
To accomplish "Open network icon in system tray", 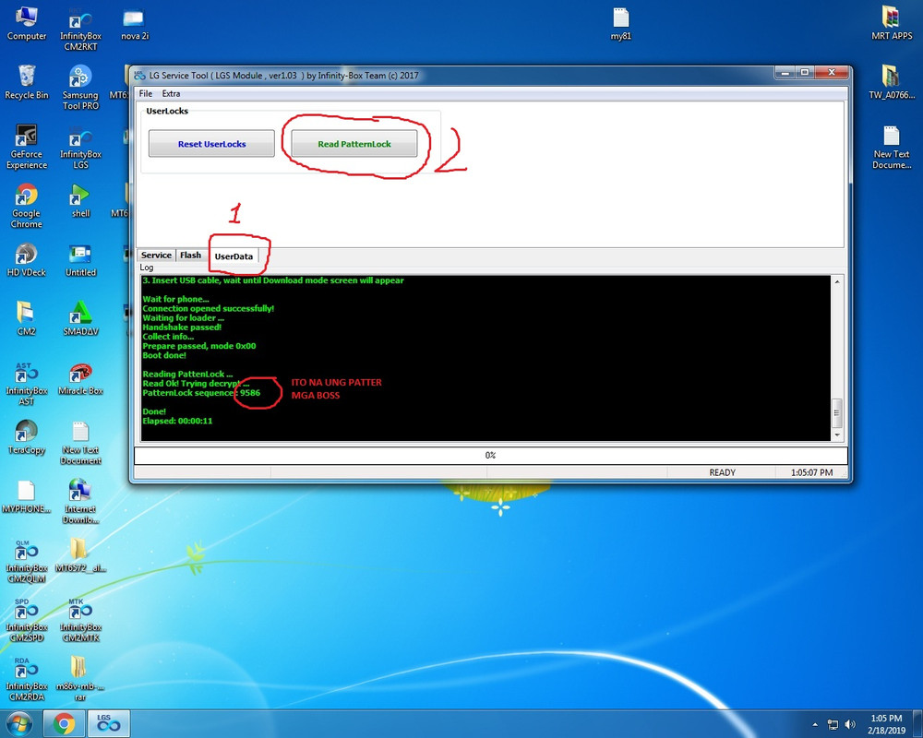I will (833, 724).
